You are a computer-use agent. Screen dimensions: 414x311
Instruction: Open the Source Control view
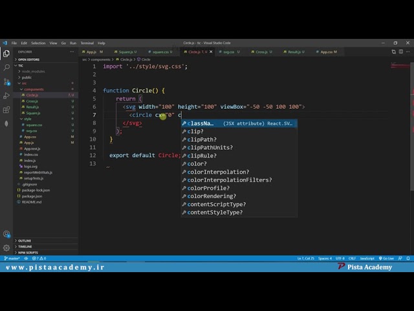click(6, 82)
